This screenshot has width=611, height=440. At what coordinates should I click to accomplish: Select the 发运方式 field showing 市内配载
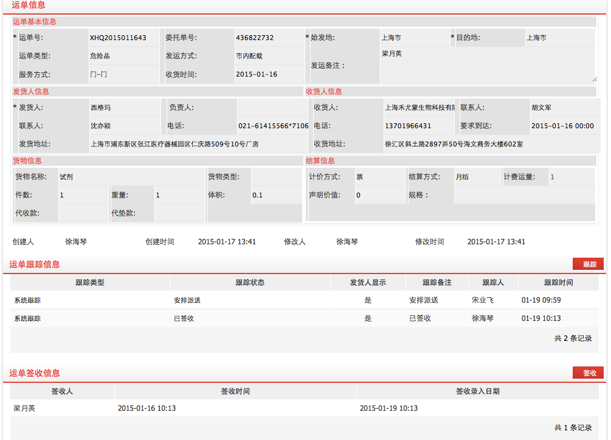tap(268, 56)
